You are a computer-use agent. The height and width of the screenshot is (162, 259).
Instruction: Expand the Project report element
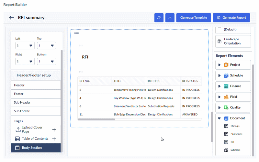pyautogui.click(x=220, y=65)
